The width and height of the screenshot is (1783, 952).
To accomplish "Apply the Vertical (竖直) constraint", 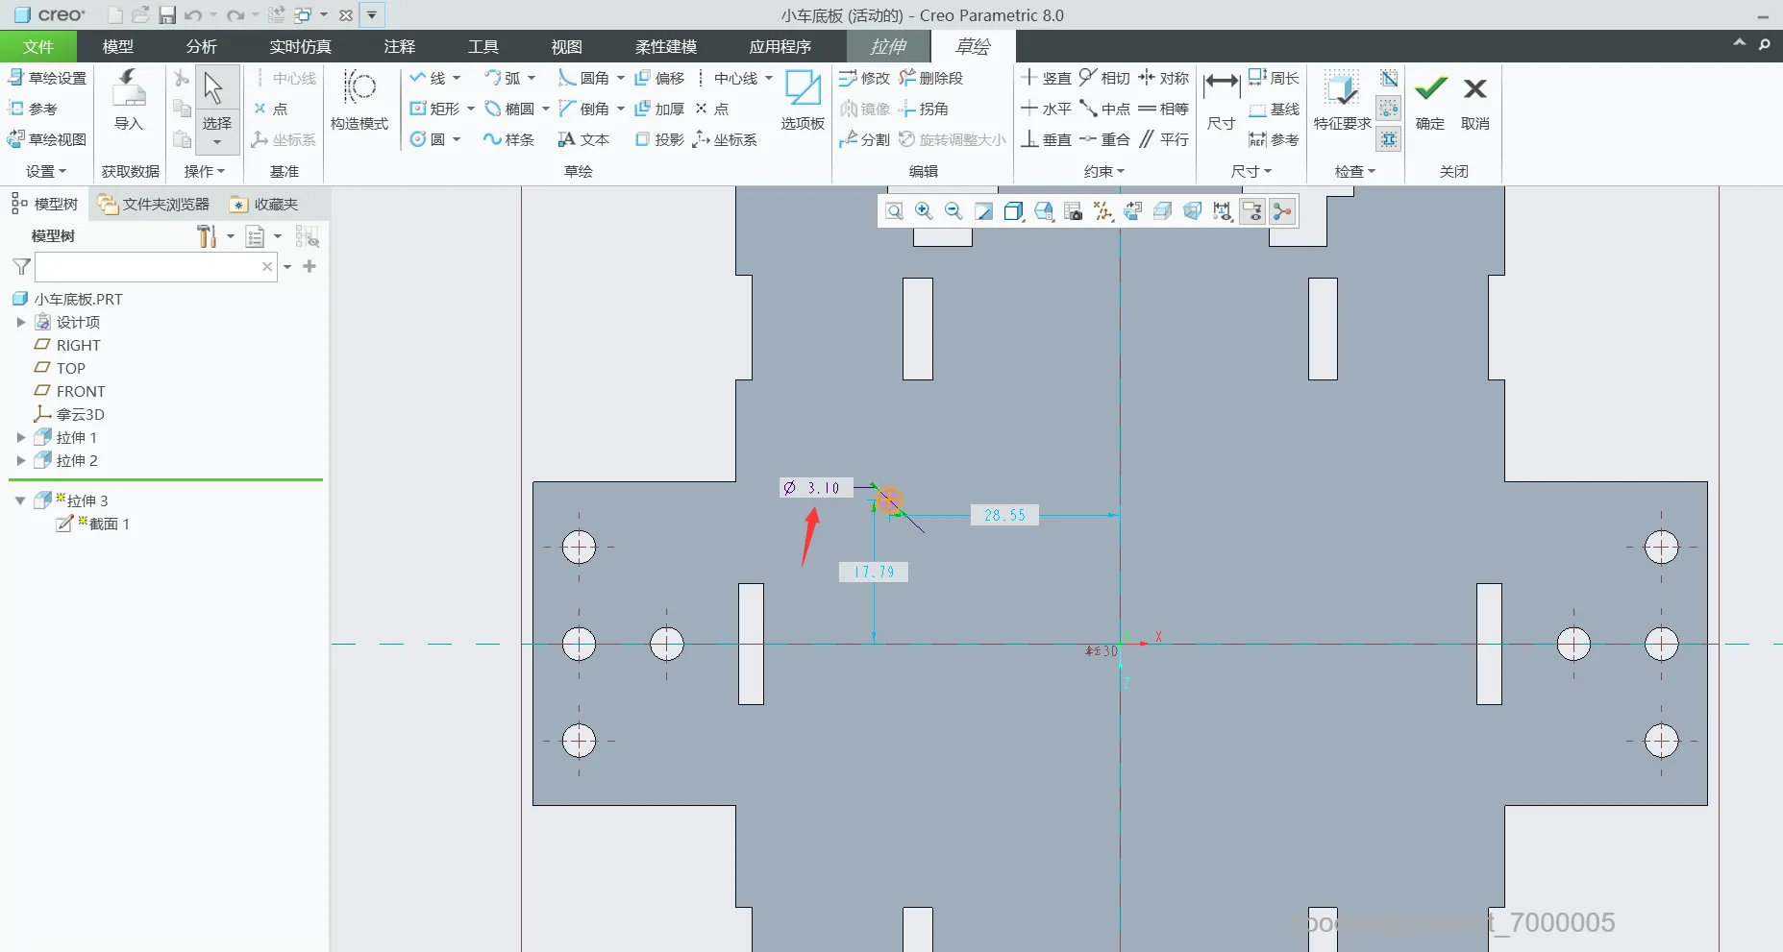I will tap(1046, 78).
